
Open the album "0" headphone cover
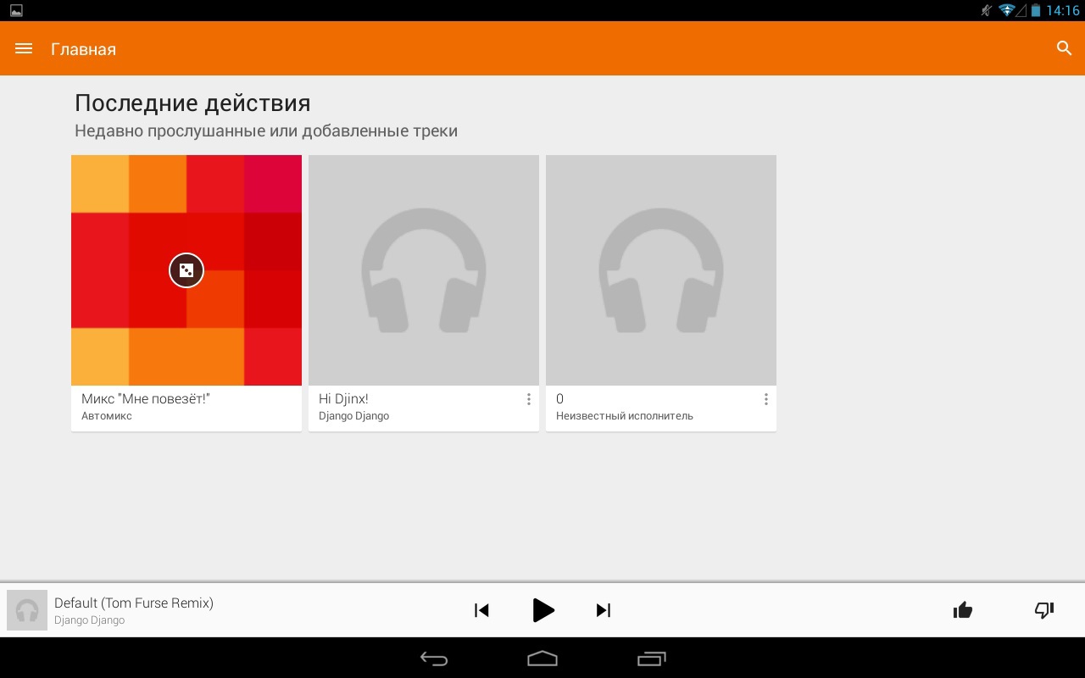[661, 270]
